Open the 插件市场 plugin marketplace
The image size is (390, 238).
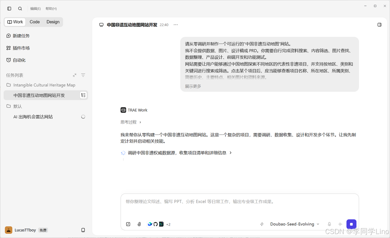(18, 48)
